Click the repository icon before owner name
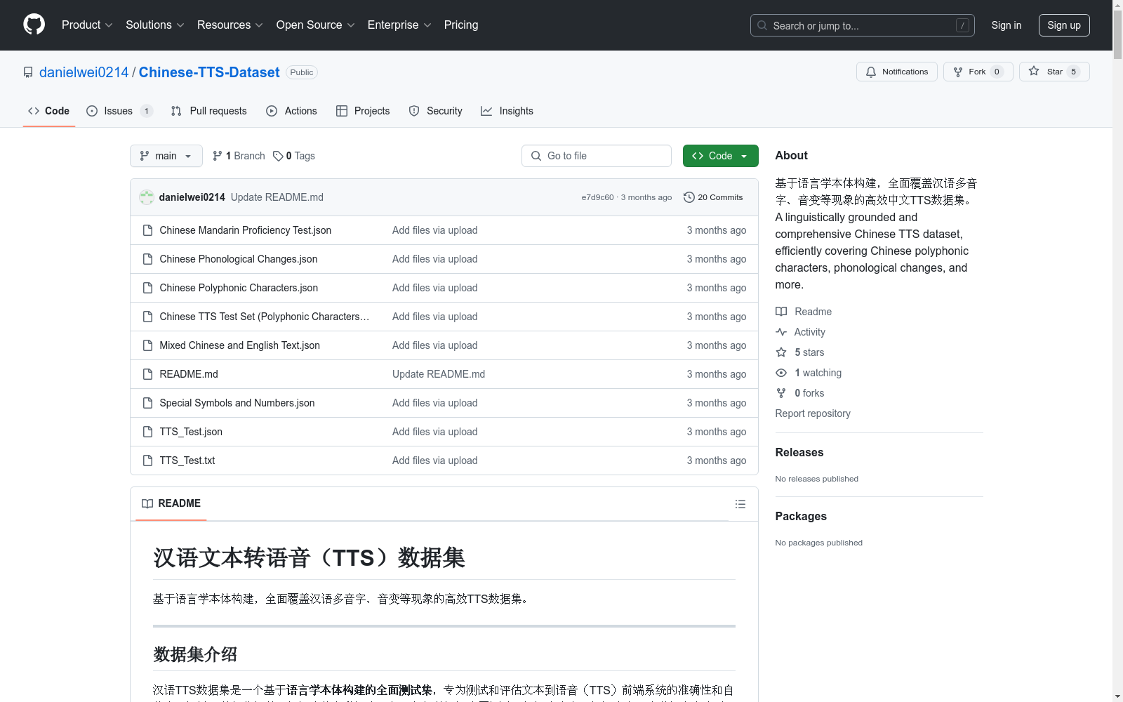This screenshot has width=1123, height=702. pos(28,72)
